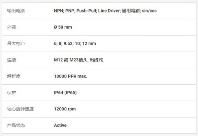Click the M12 connector text
This screenshot has height=136, width=198.
point(58,60)
